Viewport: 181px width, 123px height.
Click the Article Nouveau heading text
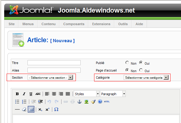point(51,40)
